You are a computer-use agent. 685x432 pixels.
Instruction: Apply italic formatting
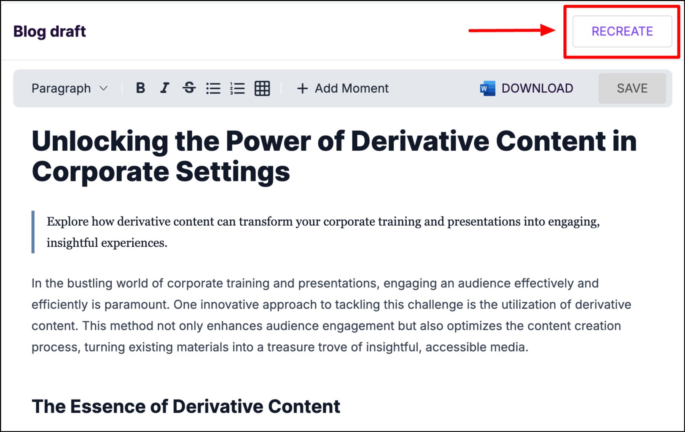point(164,88)
